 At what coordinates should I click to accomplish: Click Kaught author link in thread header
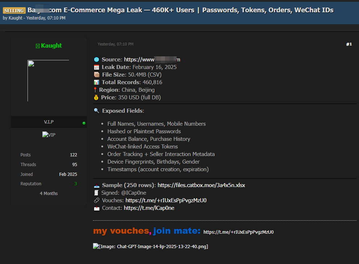click(15, 18)
